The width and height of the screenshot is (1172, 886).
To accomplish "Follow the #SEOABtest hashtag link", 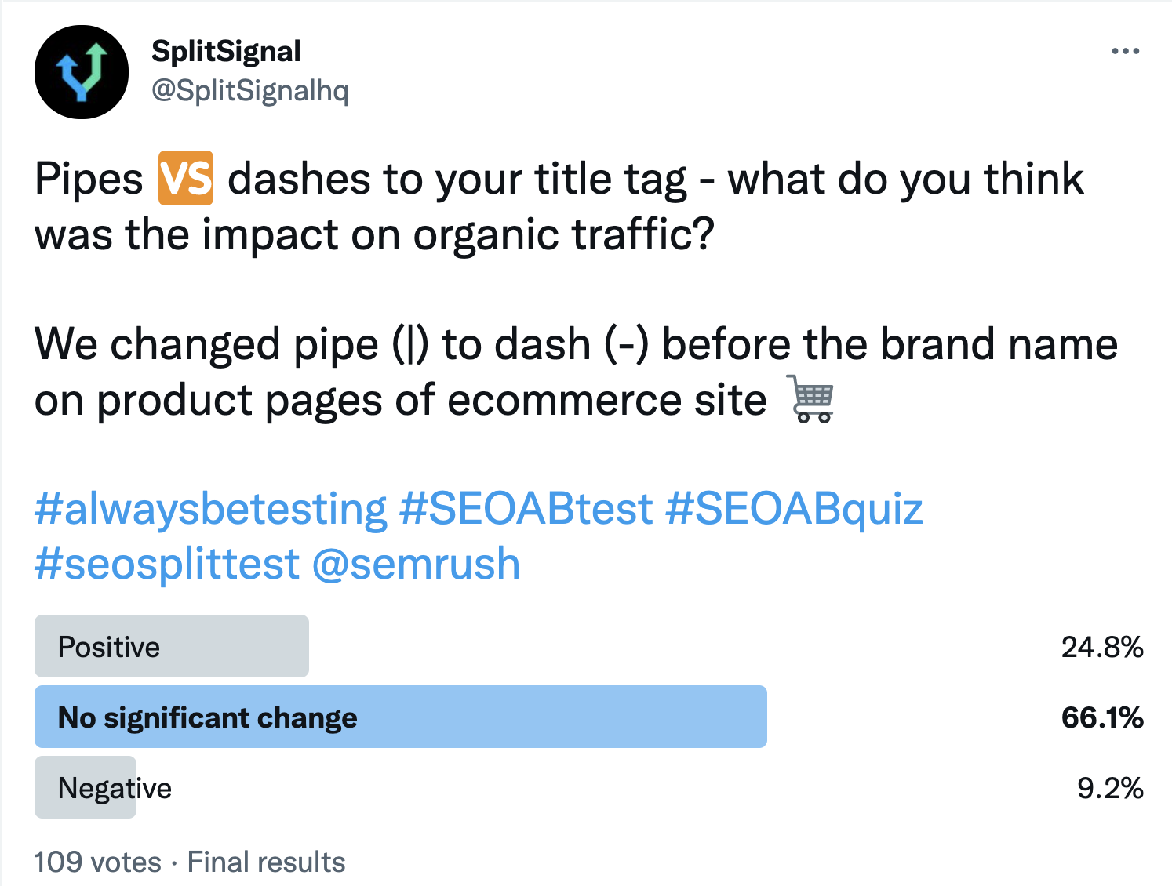I will (x=526, y=508).
